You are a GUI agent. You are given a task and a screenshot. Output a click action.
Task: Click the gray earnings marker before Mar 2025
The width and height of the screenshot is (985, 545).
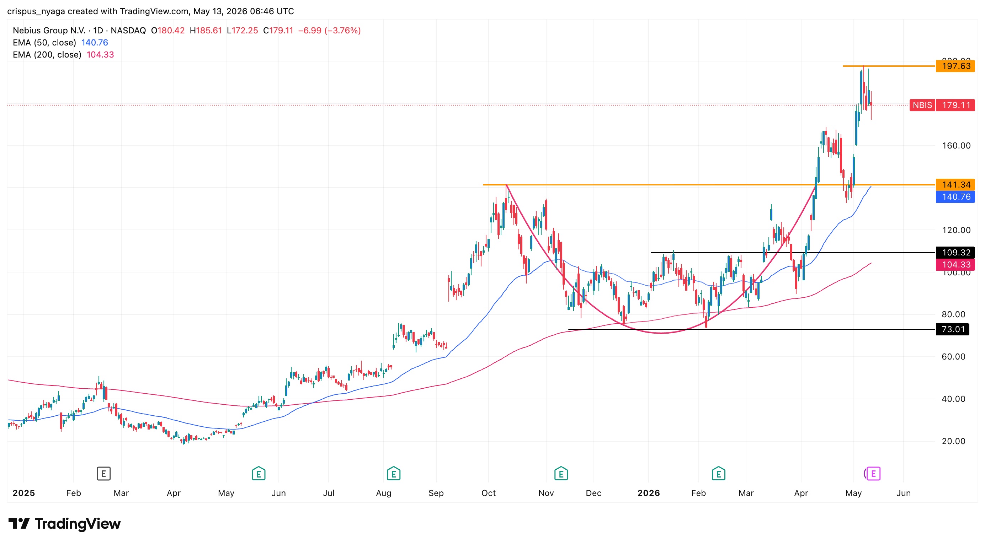(x=103, y=474)
